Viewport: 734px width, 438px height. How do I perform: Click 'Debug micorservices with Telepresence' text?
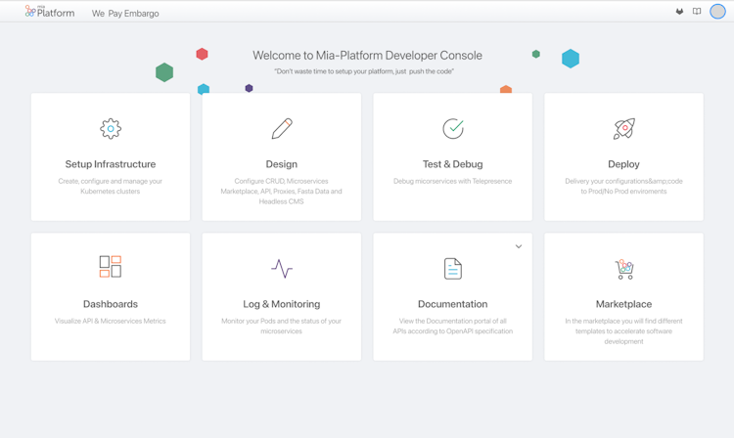(x=453, y=181)
